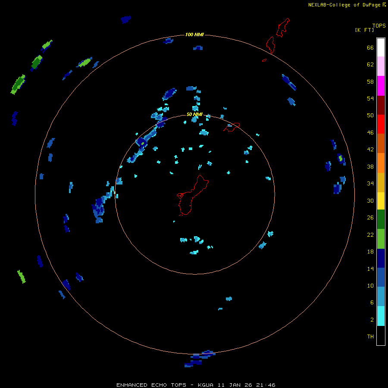388x388 pixels.
Task: Click the tiny Aguijan islet outline
Action: click(264, 60)
